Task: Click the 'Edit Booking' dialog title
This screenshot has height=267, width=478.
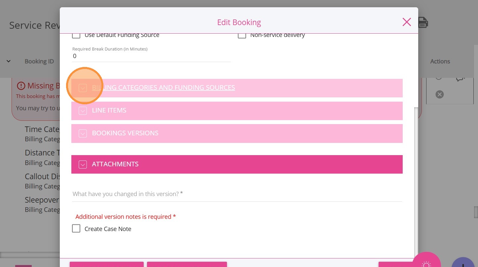Action: tap(239, 22)
